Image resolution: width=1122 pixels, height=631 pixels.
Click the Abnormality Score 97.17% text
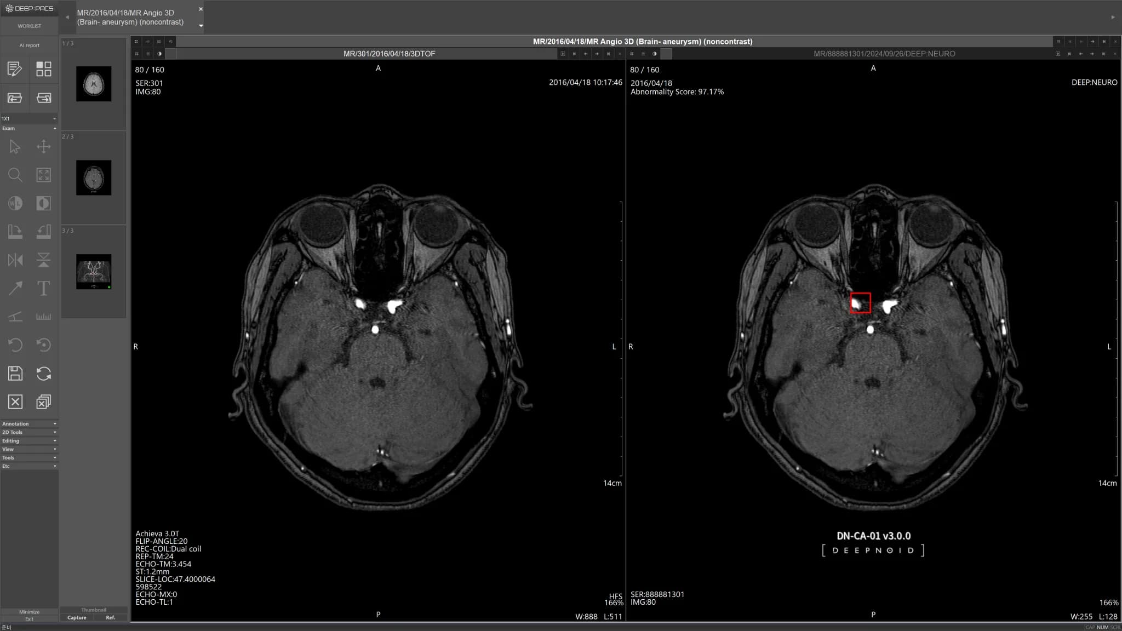[x=677, y=92]
